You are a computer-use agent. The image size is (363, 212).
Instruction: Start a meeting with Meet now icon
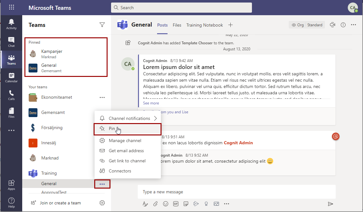(x=333, y=25)
